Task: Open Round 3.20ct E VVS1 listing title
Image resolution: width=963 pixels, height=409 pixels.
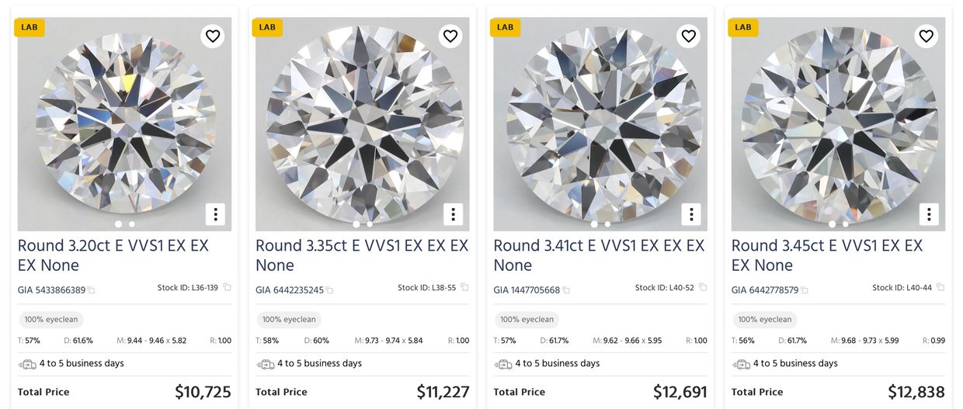Action: [x=113, y=255]
